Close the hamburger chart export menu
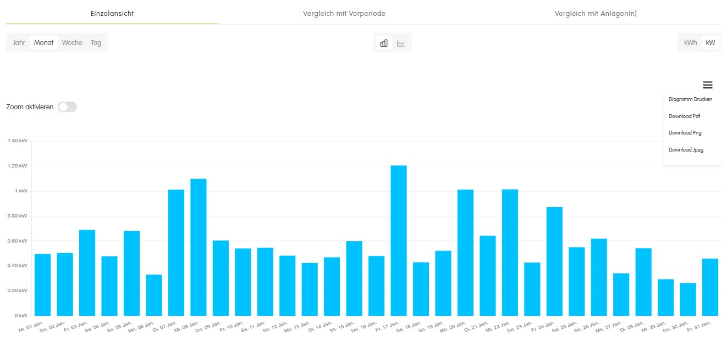Screen dimensions: 727x358 [x=707, y=85]
